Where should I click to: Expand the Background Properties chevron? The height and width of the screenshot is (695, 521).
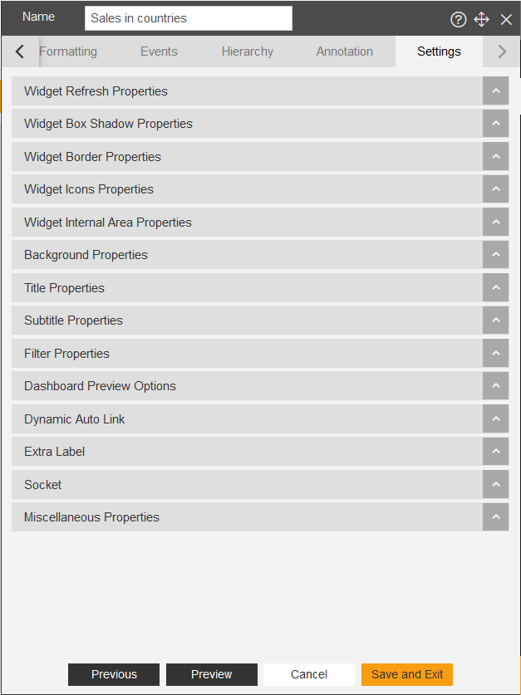click(x=496, y=255)
